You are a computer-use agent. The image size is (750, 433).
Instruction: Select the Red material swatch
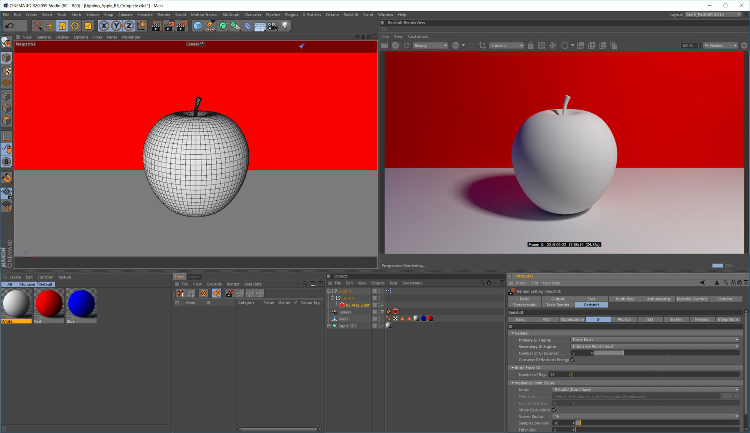(48, 304)
